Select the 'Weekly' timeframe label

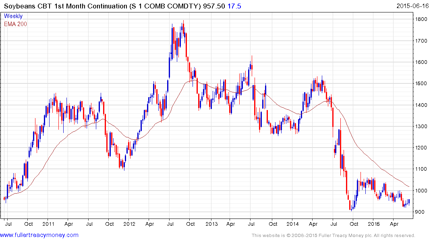[13, 16]
